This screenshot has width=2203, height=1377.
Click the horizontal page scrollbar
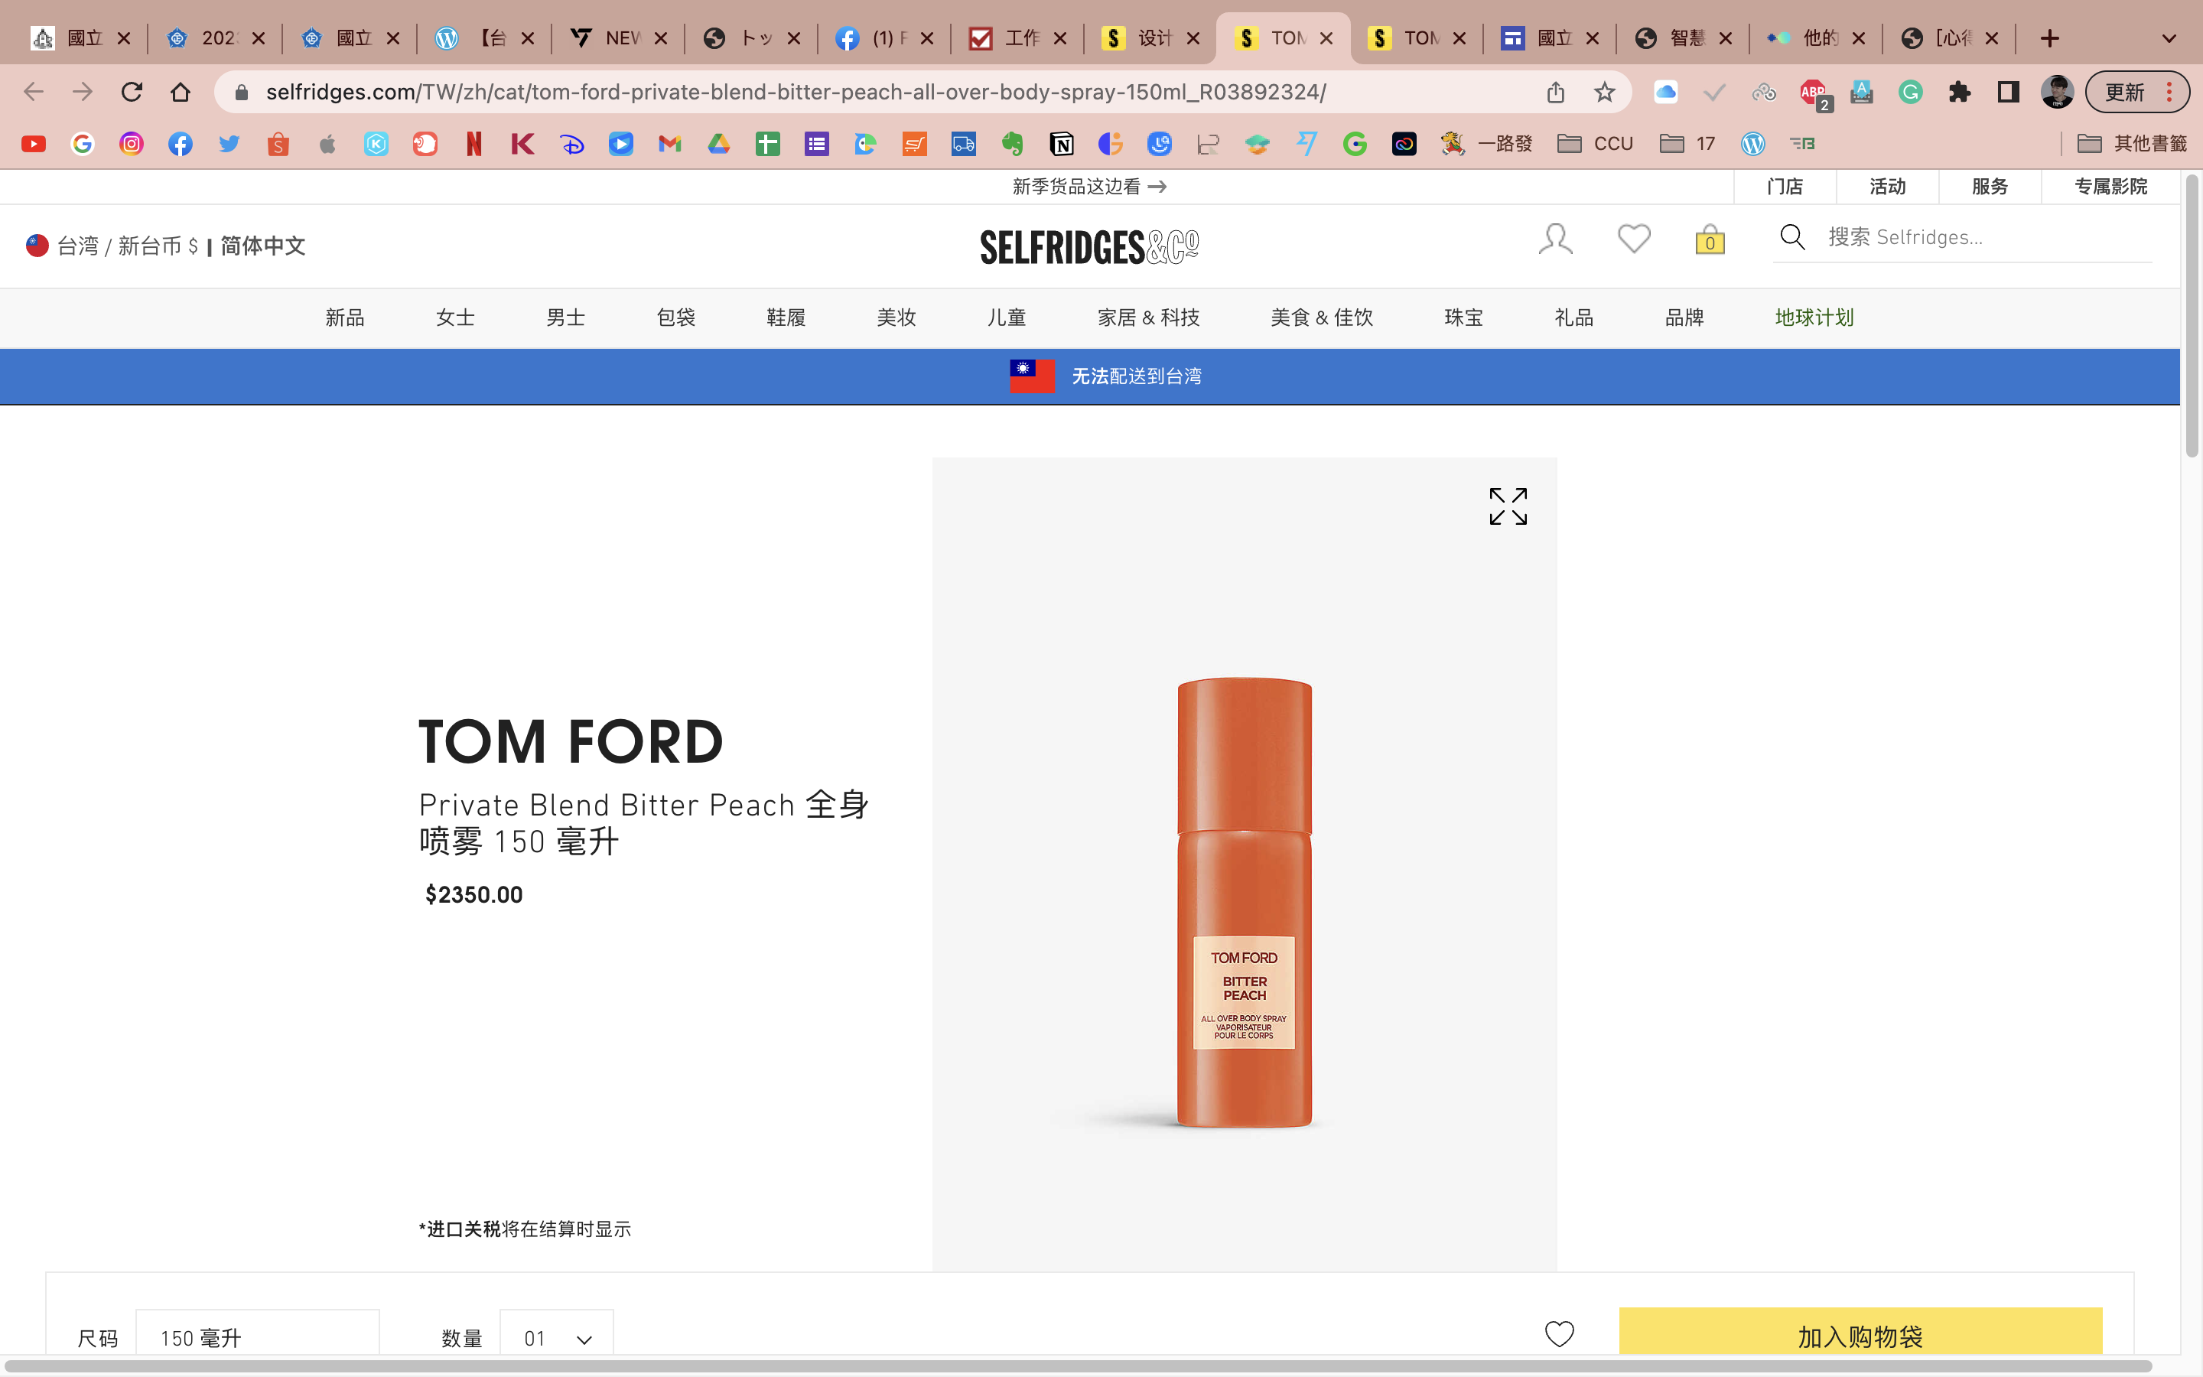click(x=1078, y=1366)
